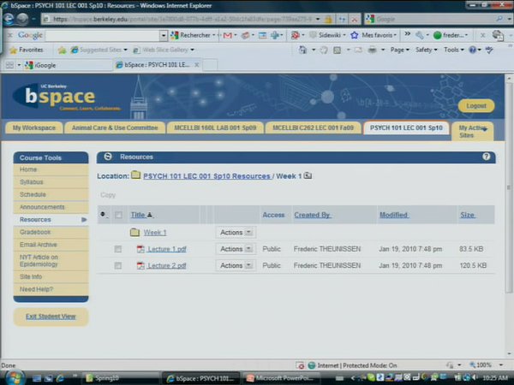The height and width of the screenshot is (385, 514).
Task: Toggle the select-all checkbox in table header
Action: 118,215
